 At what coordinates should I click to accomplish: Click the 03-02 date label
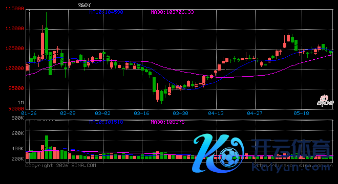pos(102,113)
